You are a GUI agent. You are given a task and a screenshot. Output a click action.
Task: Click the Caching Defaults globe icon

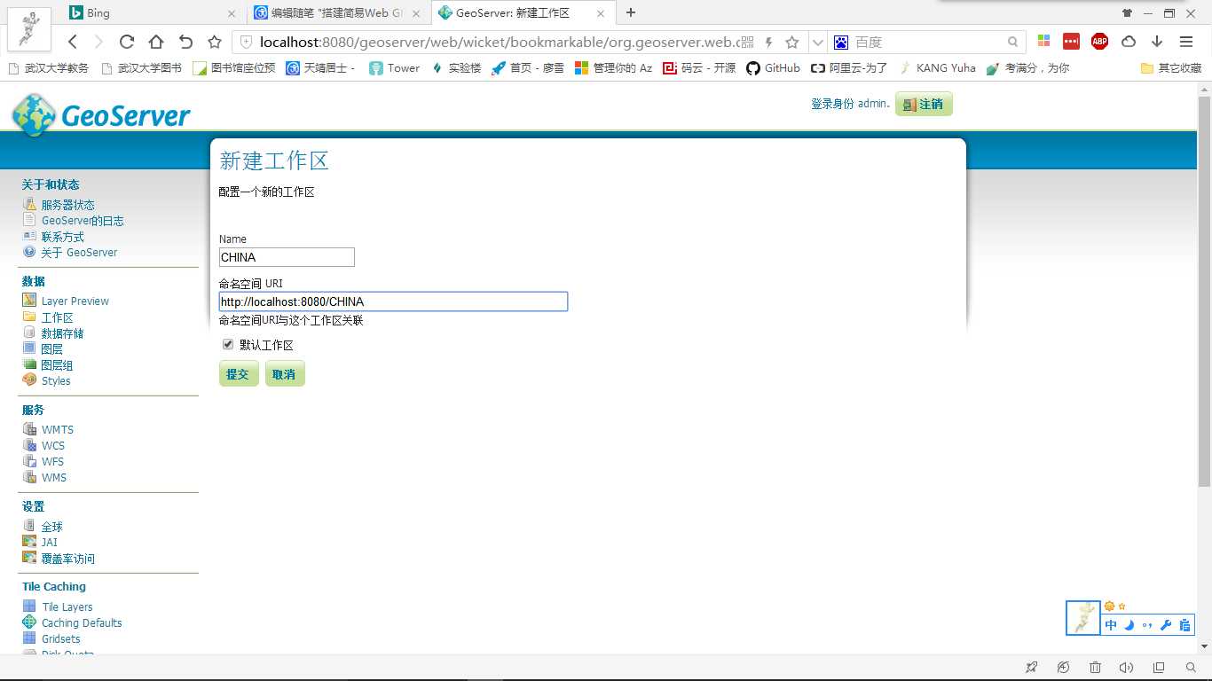click(x=29, y=622)
